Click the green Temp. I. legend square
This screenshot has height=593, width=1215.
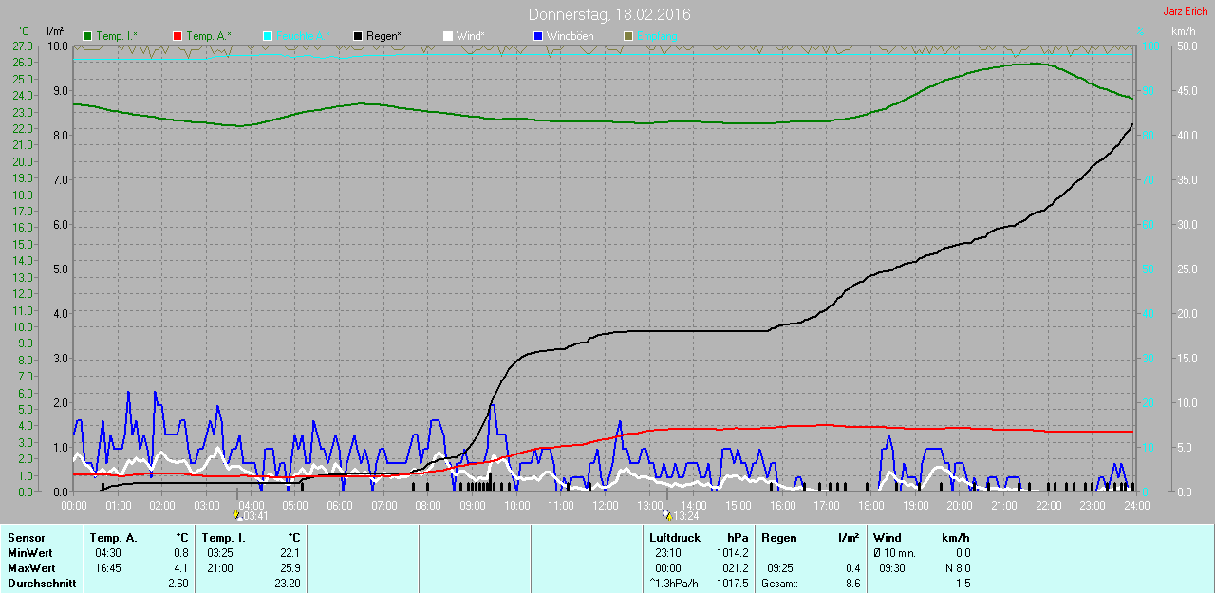[88, 36]
